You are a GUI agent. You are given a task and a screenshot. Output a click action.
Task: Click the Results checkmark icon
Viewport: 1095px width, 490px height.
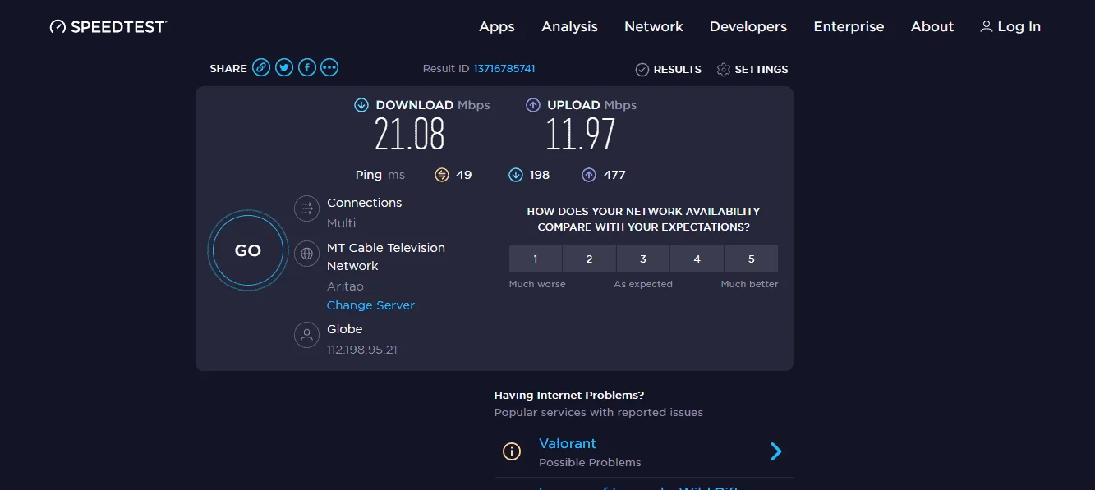coord(642,70)
